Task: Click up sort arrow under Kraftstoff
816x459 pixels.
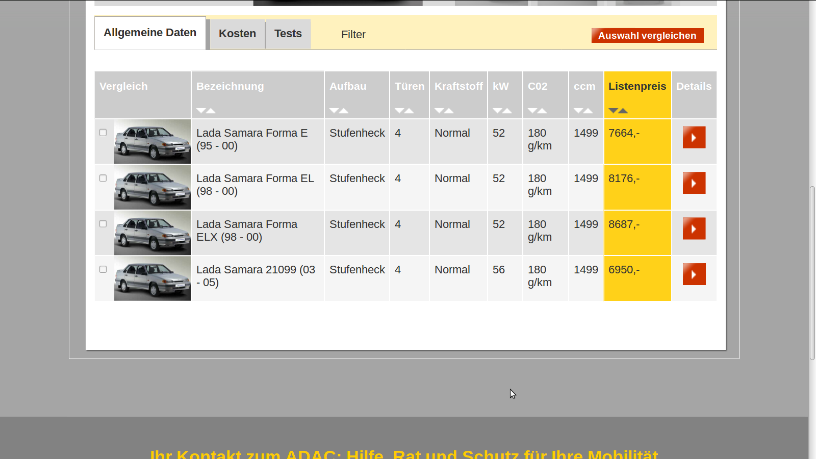Action: (x=449, y=111)
